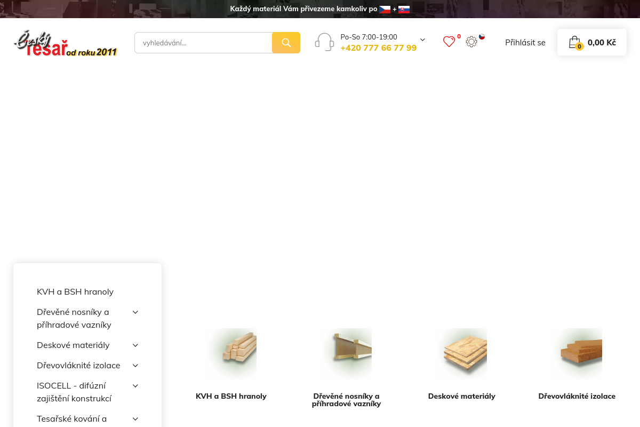Click the headset customer support icon

point(324,42)
